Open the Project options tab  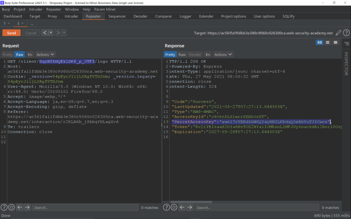pyautogui.click(x=233, y=16)
